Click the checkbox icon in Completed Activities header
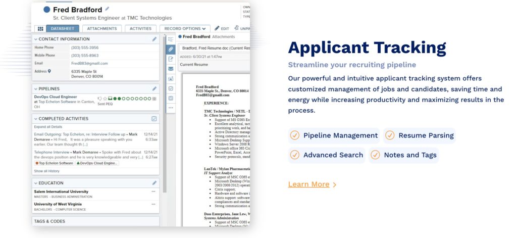 click(154, 119)
